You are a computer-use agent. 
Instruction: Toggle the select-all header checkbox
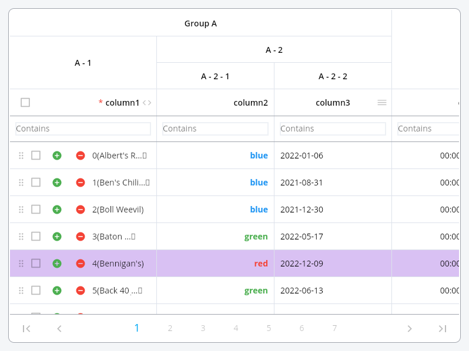coord(25,103)
